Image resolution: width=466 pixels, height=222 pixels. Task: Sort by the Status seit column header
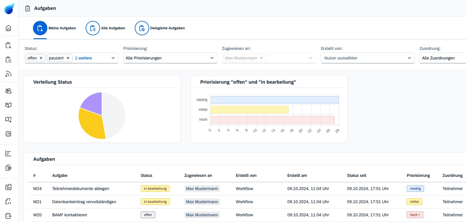coord(357,175)
